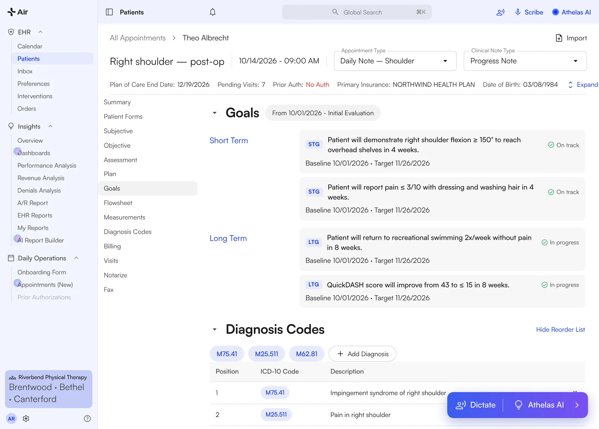Click the Import document icon
Viewport: 599px width, 429px height.
click(559, 38)
